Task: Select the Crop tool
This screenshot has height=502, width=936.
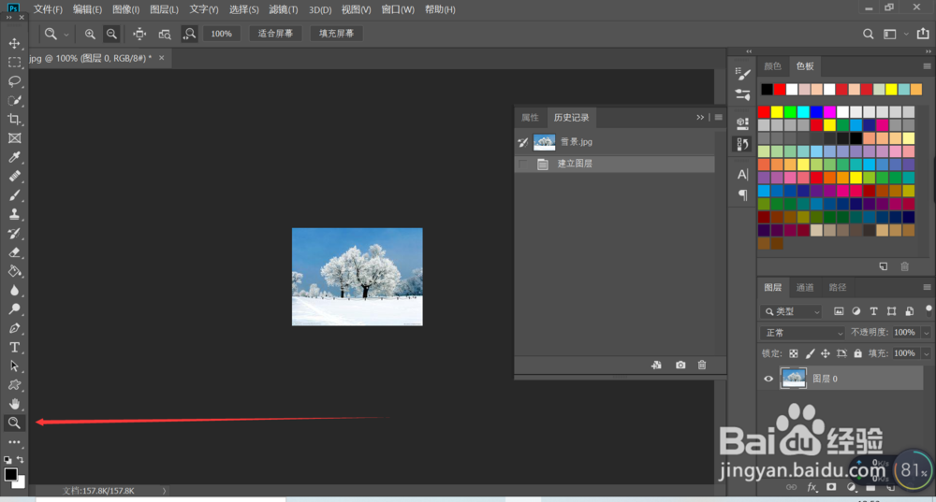Action: 14,120
